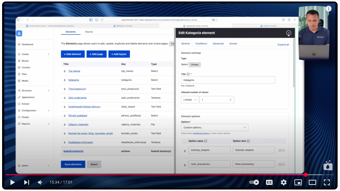Image resolution: width=340 pixels, height=191 pixels.
Task: Click the Reset button
Action: pos(94,164)
